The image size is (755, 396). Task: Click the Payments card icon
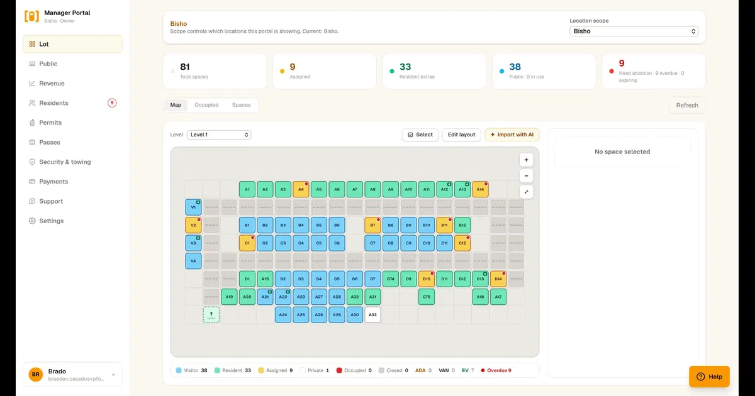(x=32, y=182)
